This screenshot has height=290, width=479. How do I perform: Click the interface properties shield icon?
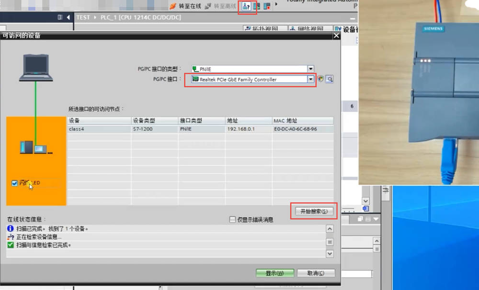pos(320,79)
